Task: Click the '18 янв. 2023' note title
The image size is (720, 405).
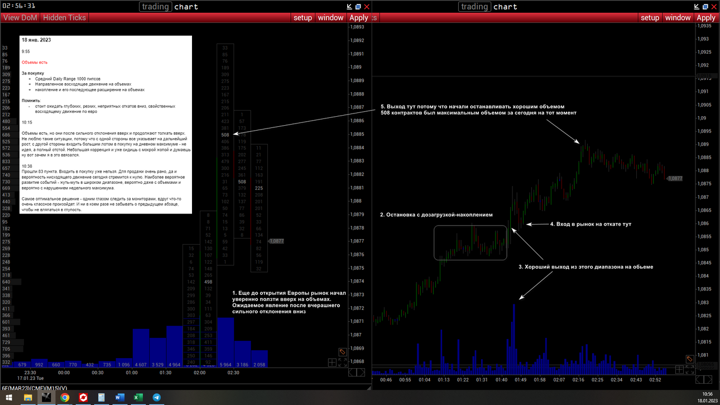Action: pyautogui.click(x=36, y=40)
